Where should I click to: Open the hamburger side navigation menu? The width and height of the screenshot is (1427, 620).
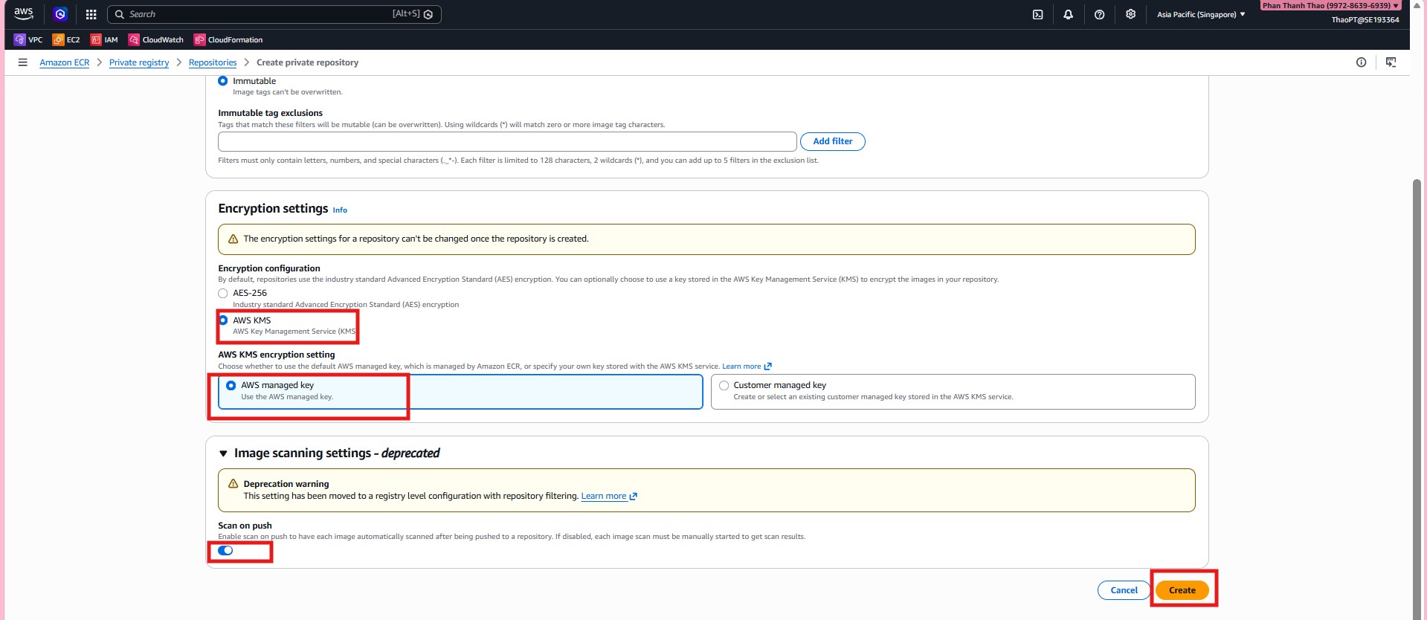coord(23,62)
